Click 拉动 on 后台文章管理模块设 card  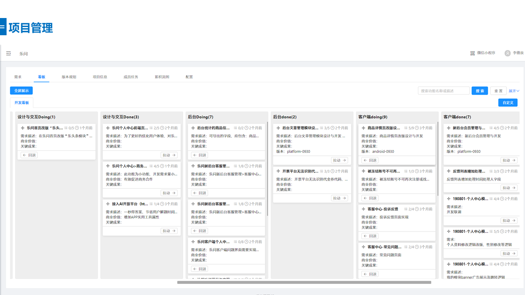pos(340,160)
